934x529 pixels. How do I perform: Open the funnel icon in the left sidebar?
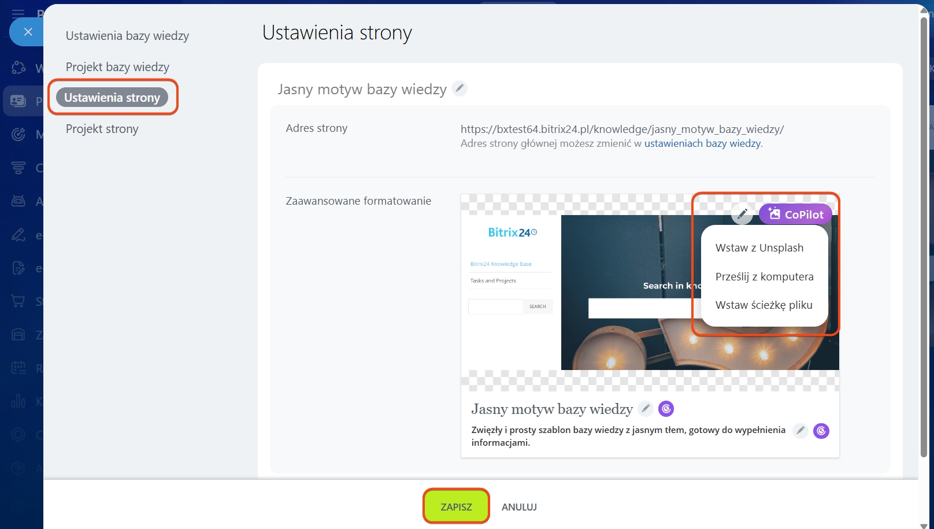(x=18, y=168)
